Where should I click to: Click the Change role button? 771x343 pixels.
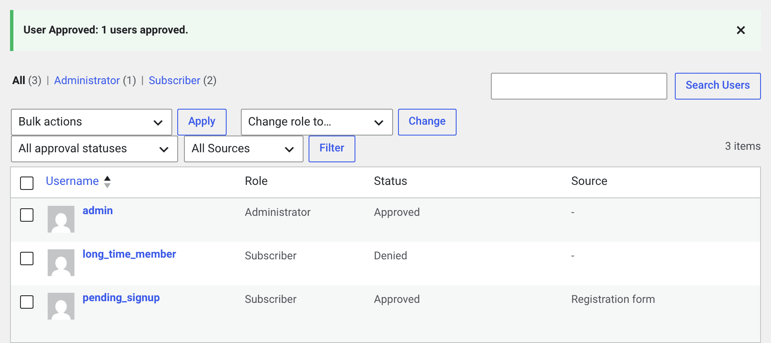427,122
